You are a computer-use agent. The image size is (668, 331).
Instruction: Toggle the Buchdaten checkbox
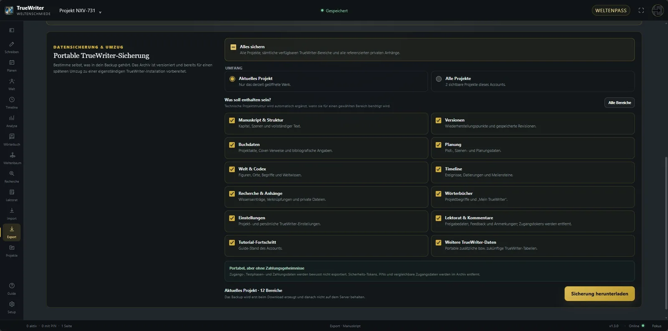pyautogui.click(x=232, y=145)
